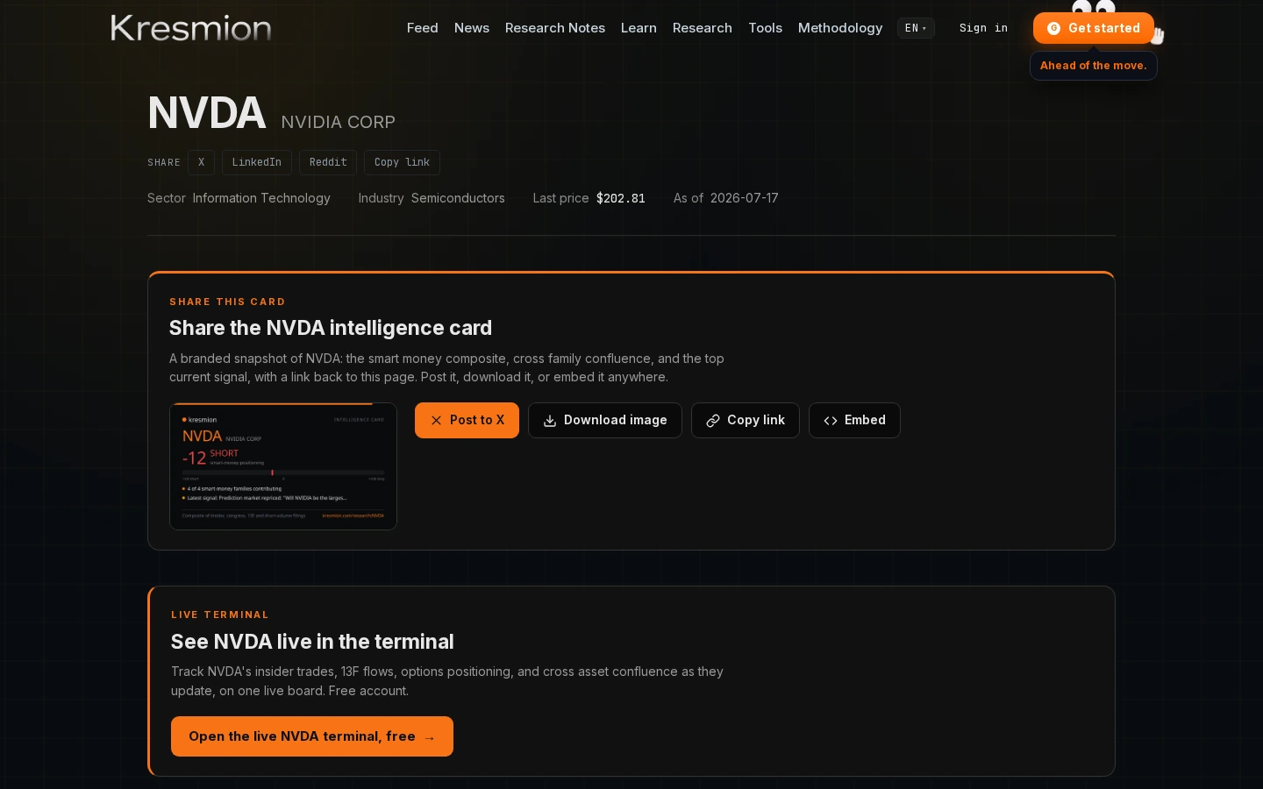Go to the Feed page
Screen dimensions: 1263x789
[x=422, y=28]
